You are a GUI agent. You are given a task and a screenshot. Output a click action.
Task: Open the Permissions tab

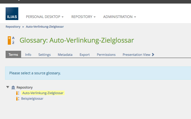pyautogui.click(x=106, y=55)
